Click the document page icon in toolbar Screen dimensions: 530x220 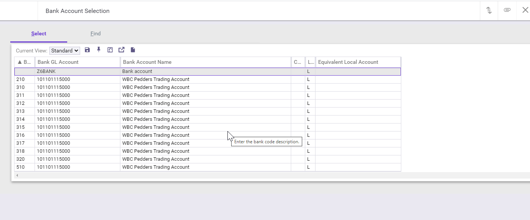(133, 50)
